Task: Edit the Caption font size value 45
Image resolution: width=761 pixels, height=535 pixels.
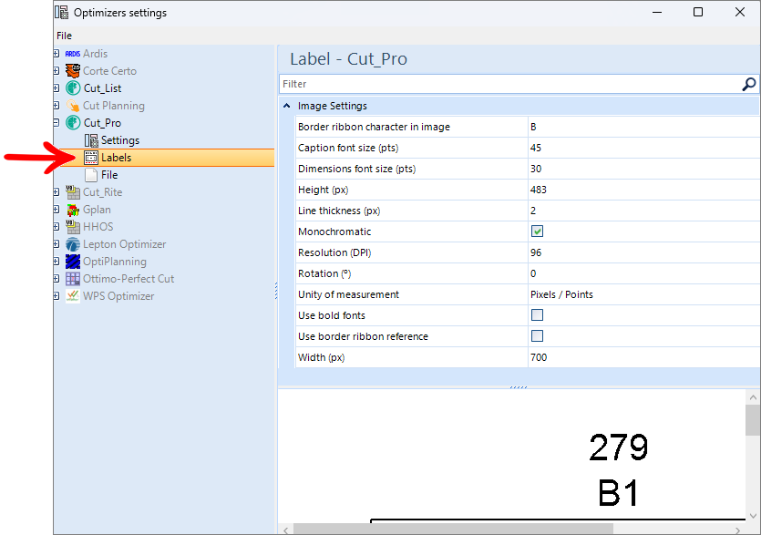Action: (x=643, y=148)
